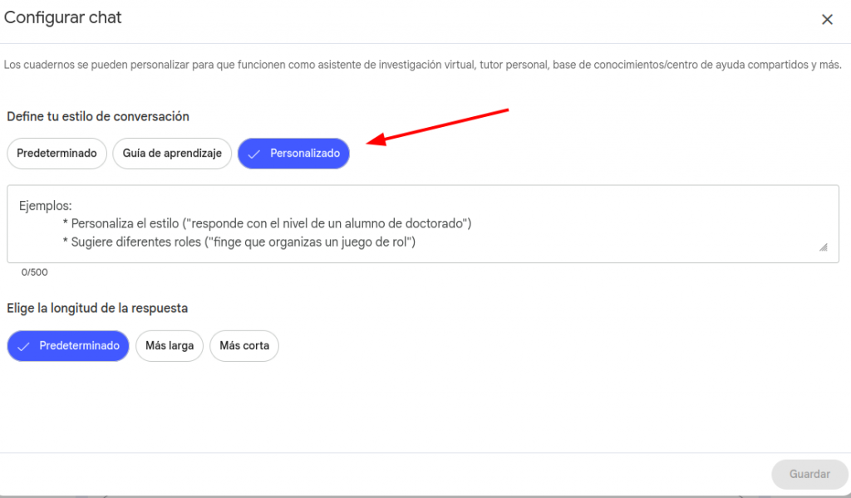
Task: Select Predeterminado conversation style
Action: point(57,154)
